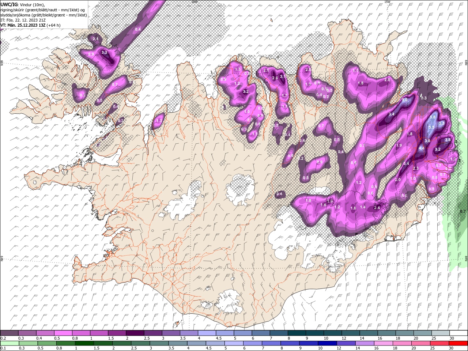Click the 4.4 snowfall value on the map
The width and height of the screenshot is (468, 351).
422,148
